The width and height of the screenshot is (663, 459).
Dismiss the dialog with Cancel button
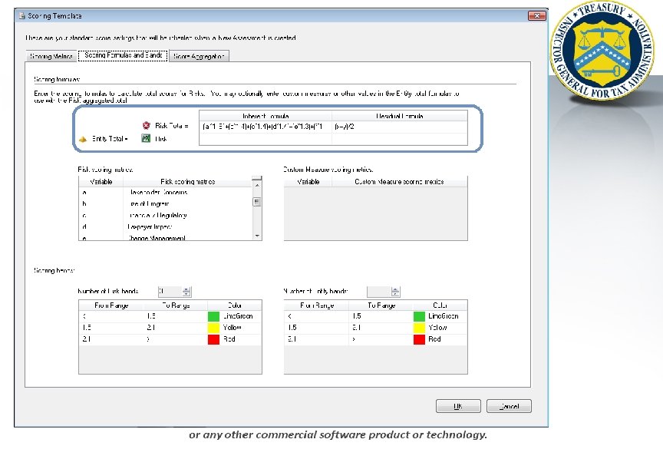[x=509, y=406]
